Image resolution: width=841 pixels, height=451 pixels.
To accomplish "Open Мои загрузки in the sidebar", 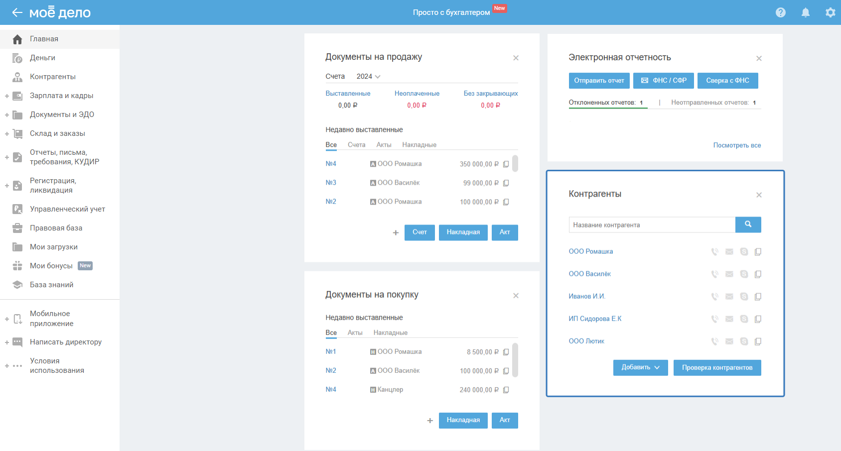I will 60,247.
